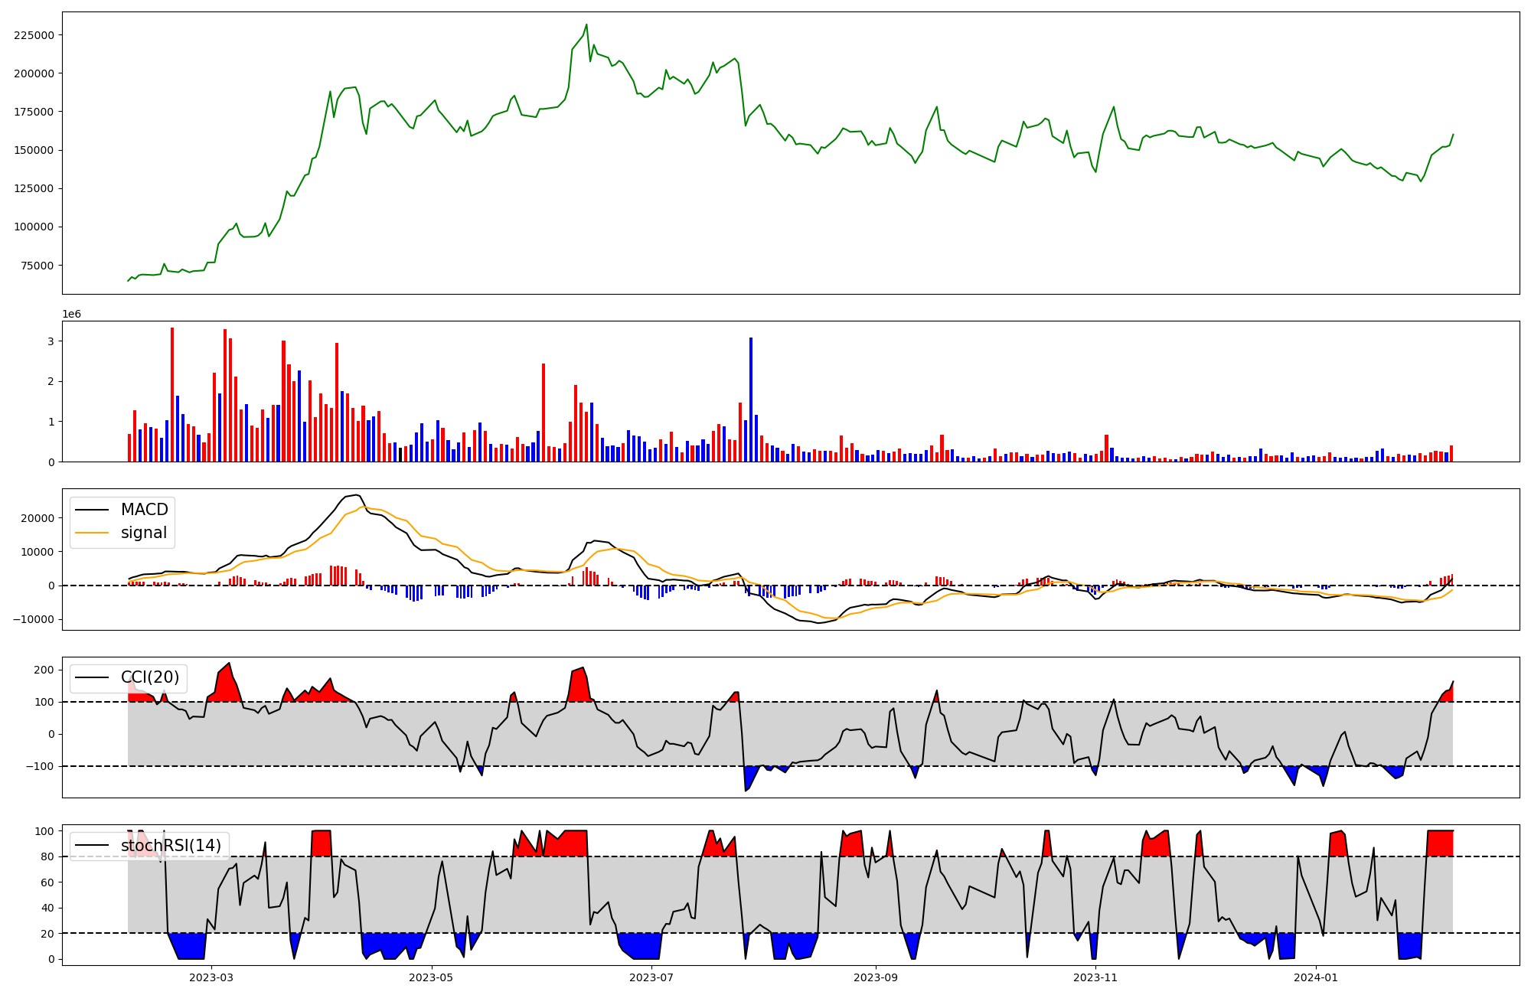Click the 80 tick on stochRSI axis
Image resolution: width=1531 pixels, height=995 pixels.
[47, 856]
